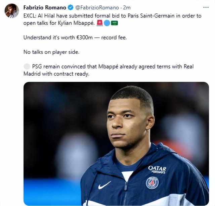Viewport: 215px width, 206px height.
Task: Open the Fabrizio Romano display name link
Action: pos(45,7)
